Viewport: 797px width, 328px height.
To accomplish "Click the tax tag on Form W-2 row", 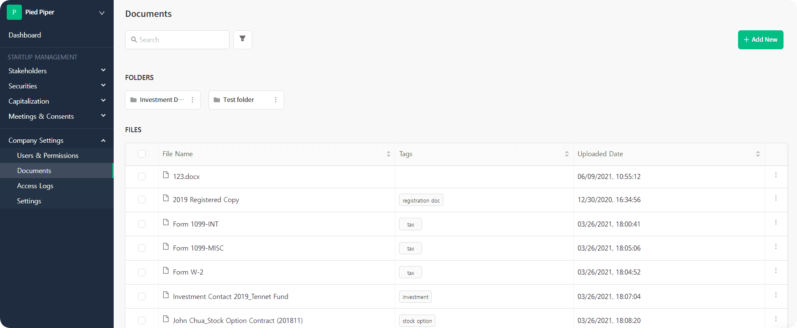I will 410,273.
